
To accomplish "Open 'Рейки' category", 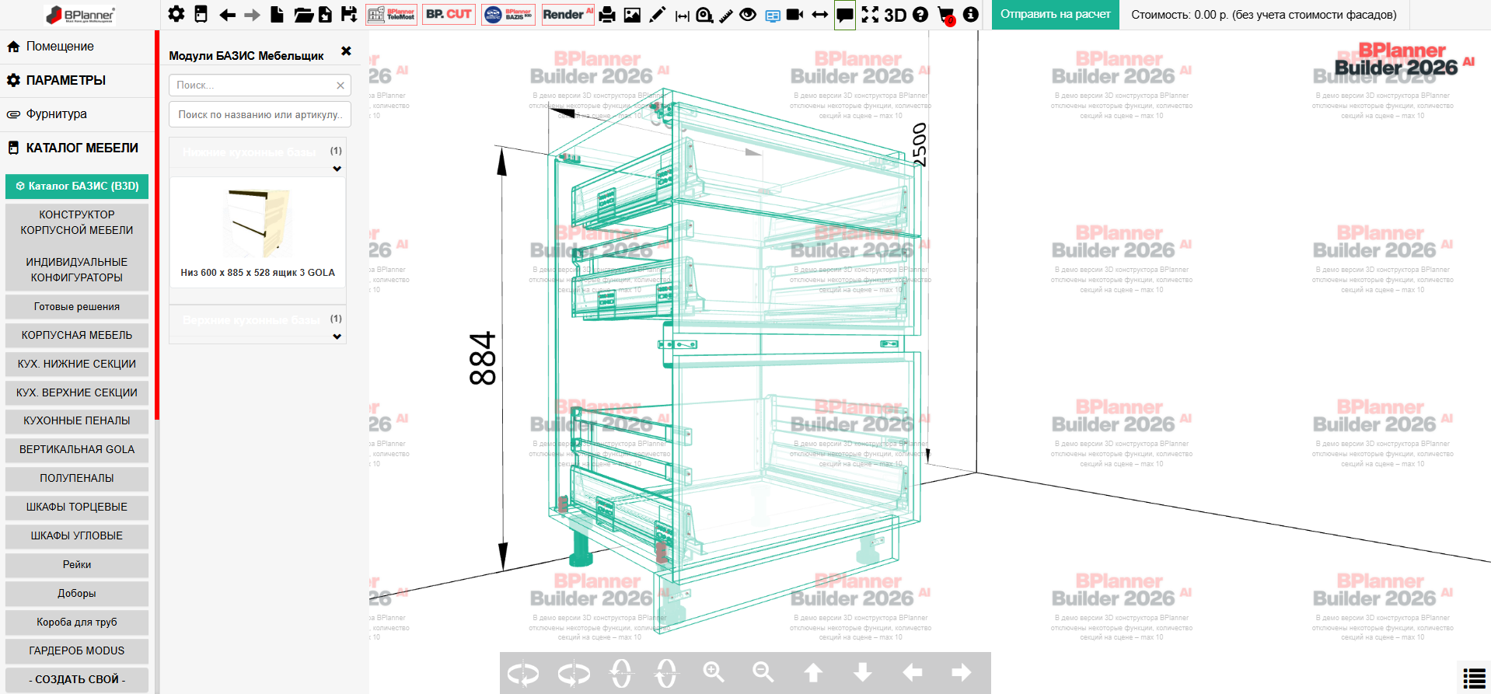I will (x=77, y=565).
